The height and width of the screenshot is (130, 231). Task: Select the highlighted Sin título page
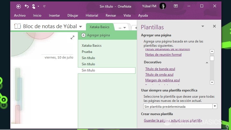(107, 70)
